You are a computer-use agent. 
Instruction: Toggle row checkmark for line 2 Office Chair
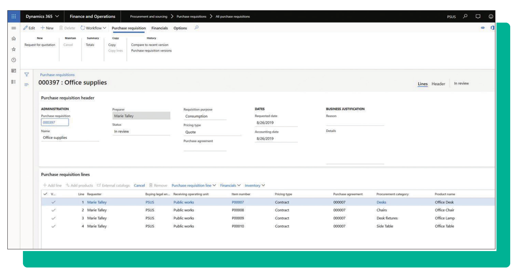53,210
